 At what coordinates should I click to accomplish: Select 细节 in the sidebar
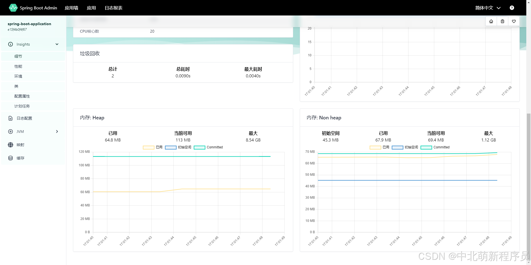pos(33,56)
